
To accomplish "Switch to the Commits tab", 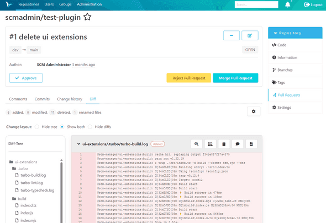I will 42,99.
